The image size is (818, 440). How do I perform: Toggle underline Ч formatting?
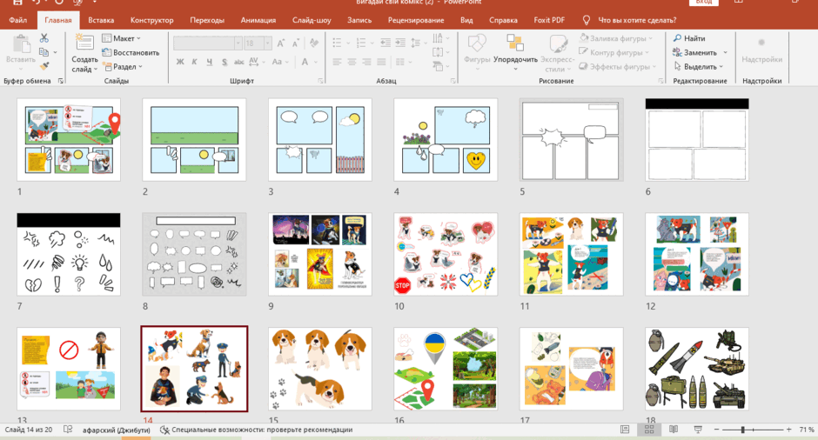[209, 62]
